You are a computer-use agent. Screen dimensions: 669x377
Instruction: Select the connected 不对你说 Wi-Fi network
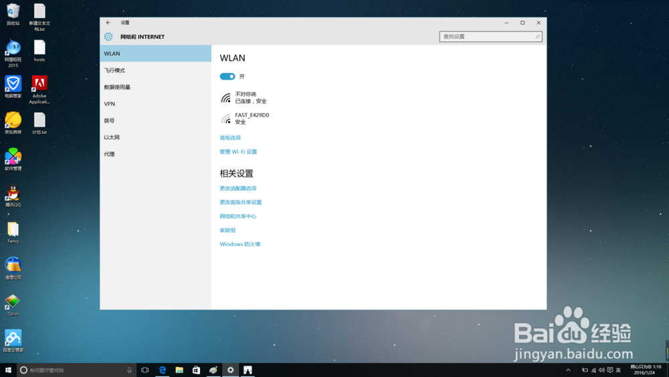(x=244, y=98)
